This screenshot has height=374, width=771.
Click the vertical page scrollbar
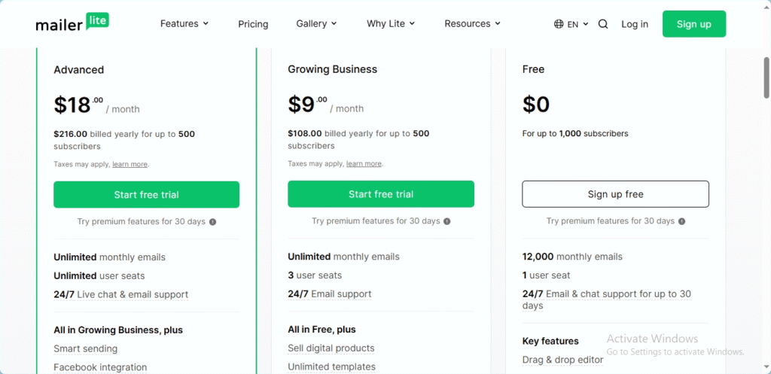click(x=766, y=78)
